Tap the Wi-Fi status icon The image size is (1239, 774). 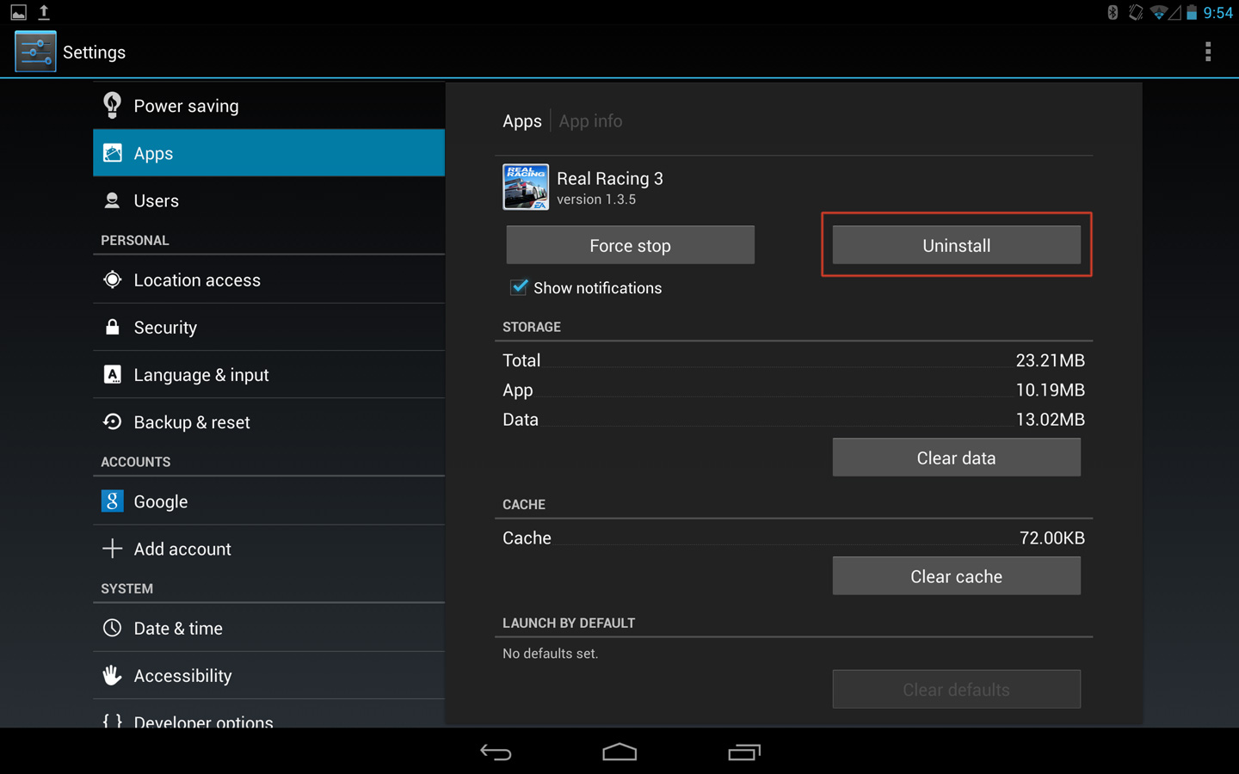pyautogui.click(x=1159, y=12)
